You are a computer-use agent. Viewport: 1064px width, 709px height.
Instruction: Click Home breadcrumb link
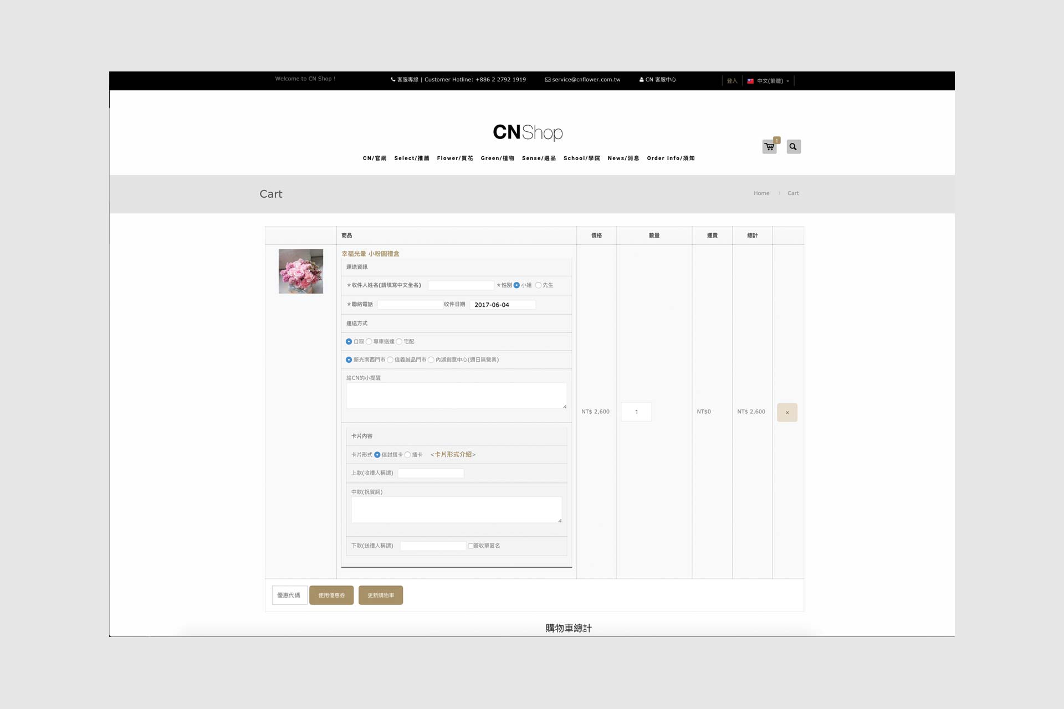[761, 193]
